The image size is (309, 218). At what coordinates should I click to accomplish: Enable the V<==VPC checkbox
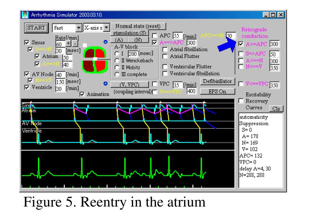coord(241,84)
